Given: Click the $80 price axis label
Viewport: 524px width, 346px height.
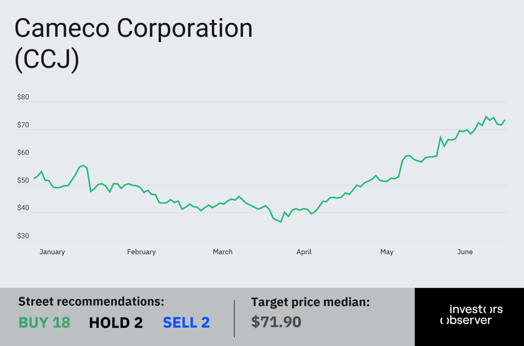Looking at the screenshot, I should coord(23,97).
